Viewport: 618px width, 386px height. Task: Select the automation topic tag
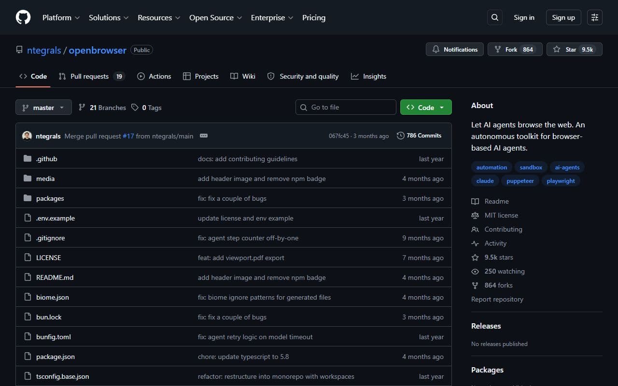(x=492, y=167)
